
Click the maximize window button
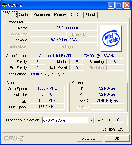point(119,5)
